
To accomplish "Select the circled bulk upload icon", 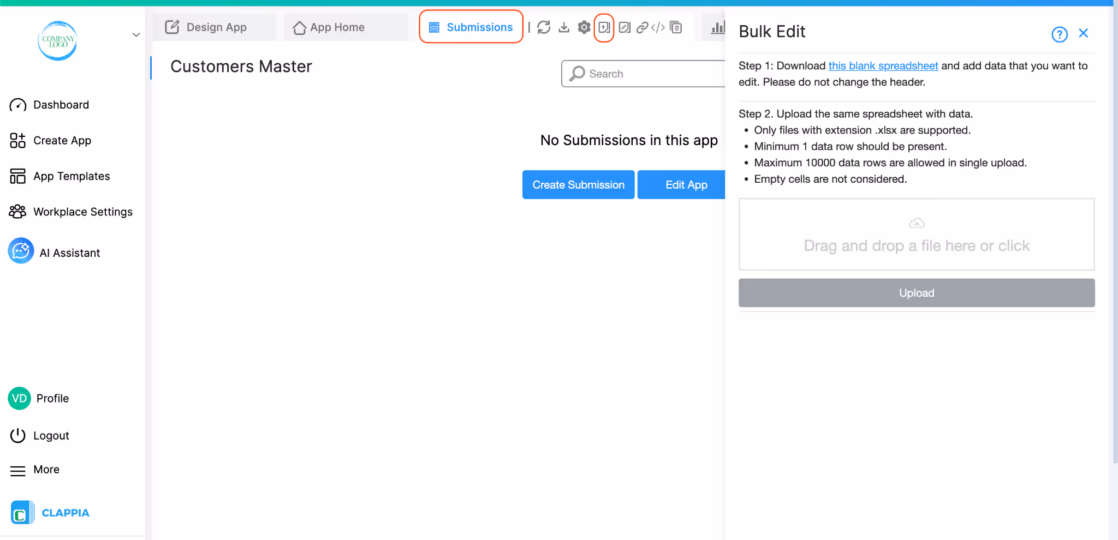I will (603, 27).
